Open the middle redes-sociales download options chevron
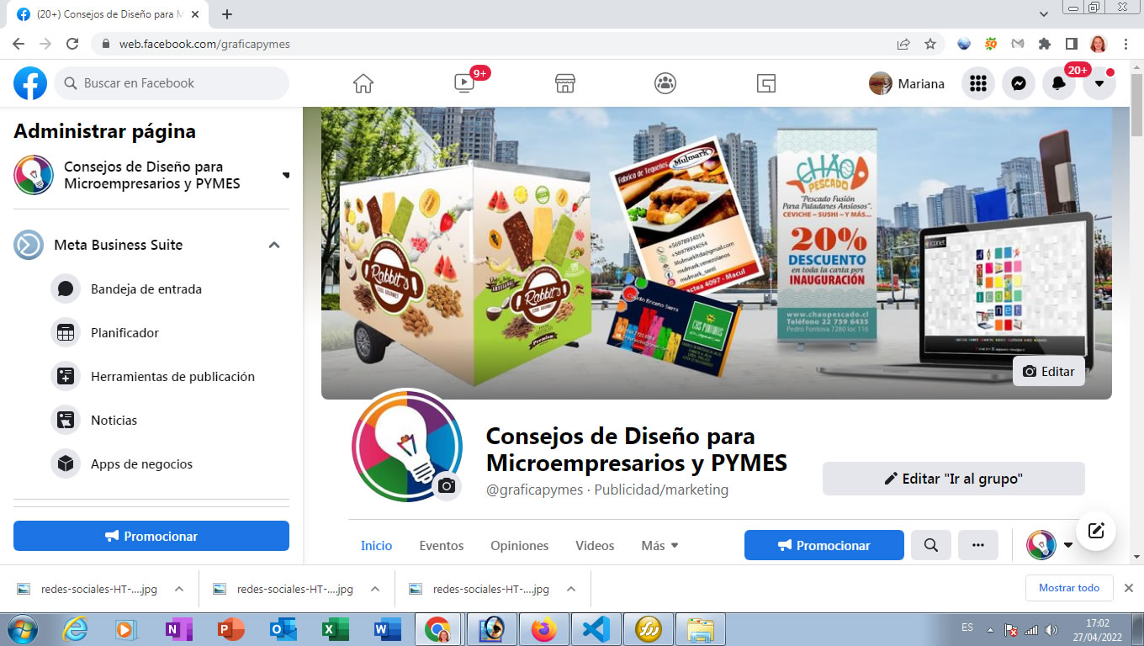Viewport: 1144px width, 646px height. [375, 589]
